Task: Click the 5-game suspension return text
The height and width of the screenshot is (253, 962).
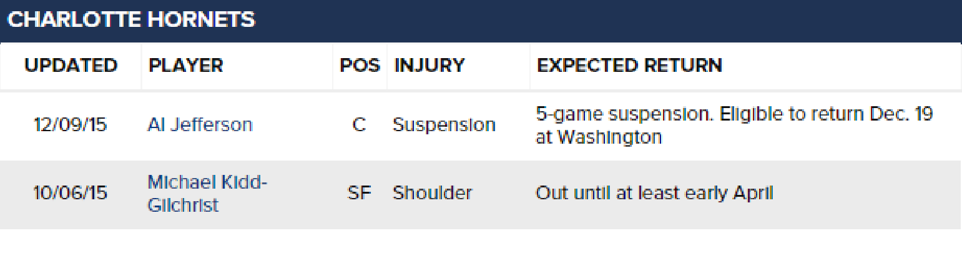Action: tap(734, 126)
